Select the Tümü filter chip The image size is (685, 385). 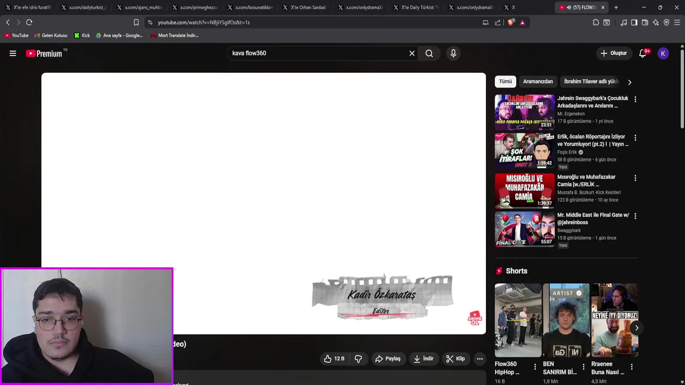click(x=505, y=81)
